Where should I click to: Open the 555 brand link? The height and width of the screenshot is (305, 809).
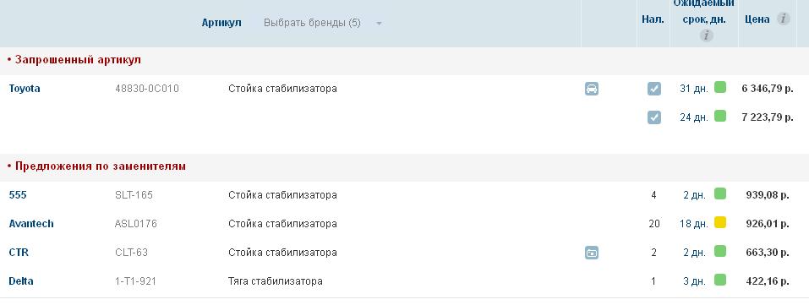pos(18,195)
